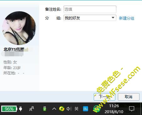This screenshot has width=142, height=115.
Task: Open the People icon in the taskbar
Action: 32,109
